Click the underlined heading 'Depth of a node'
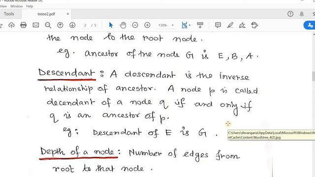The image size is (315, 177). pyautogui.click(x=79, y=152)
